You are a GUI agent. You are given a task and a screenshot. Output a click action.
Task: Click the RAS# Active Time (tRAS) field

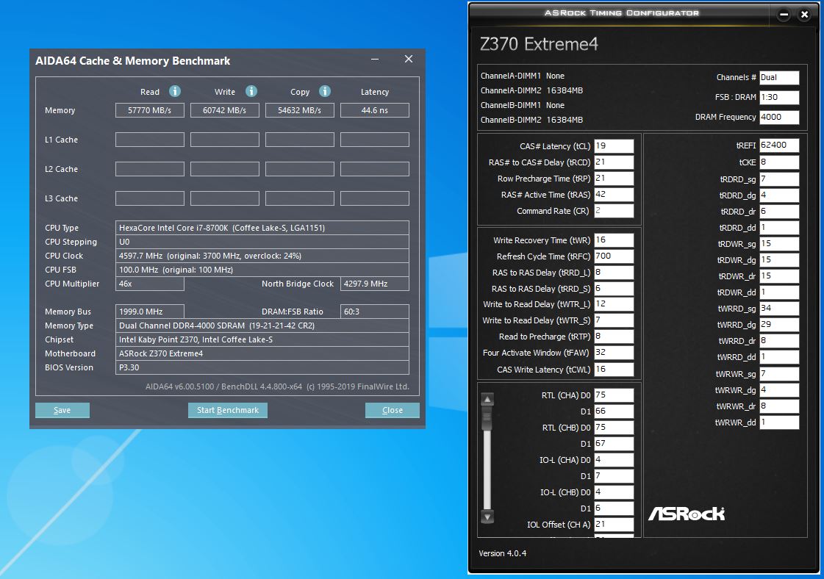[x=614, y=195]
